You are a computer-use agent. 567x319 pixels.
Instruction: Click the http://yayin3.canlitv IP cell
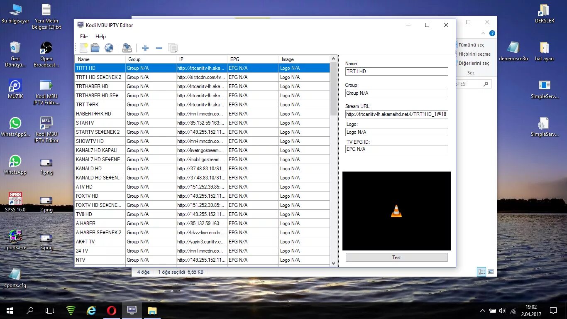[202, 242]
